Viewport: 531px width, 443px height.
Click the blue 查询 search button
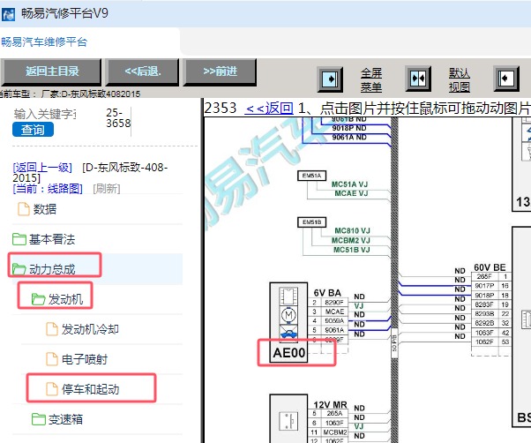(x=33, y=130)
